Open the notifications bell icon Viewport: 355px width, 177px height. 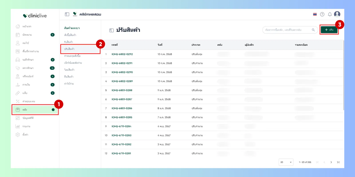pyautogui.click(x=330, y=14)
